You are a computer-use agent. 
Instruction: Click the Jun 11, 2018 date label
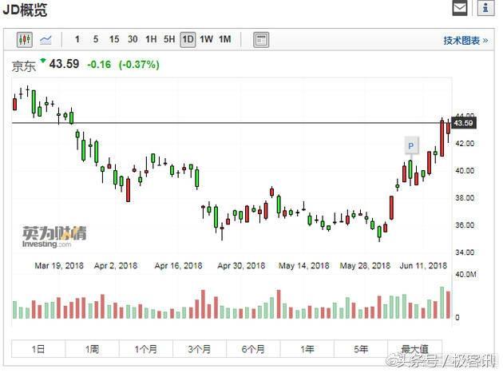tap(423, 266)
